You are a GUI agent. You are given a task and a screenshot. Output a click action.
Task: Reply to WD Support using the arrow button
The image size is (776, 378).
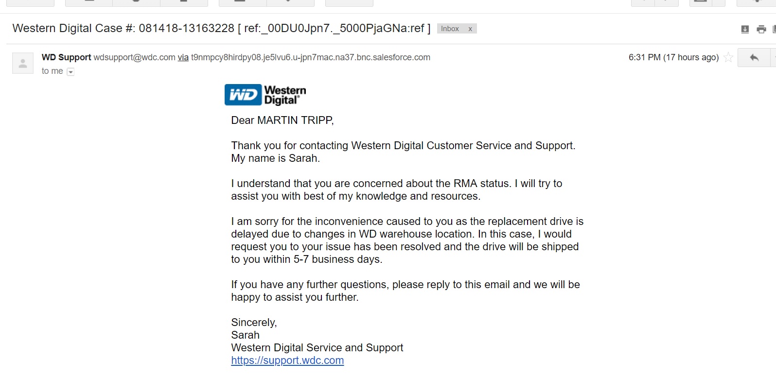754,58
